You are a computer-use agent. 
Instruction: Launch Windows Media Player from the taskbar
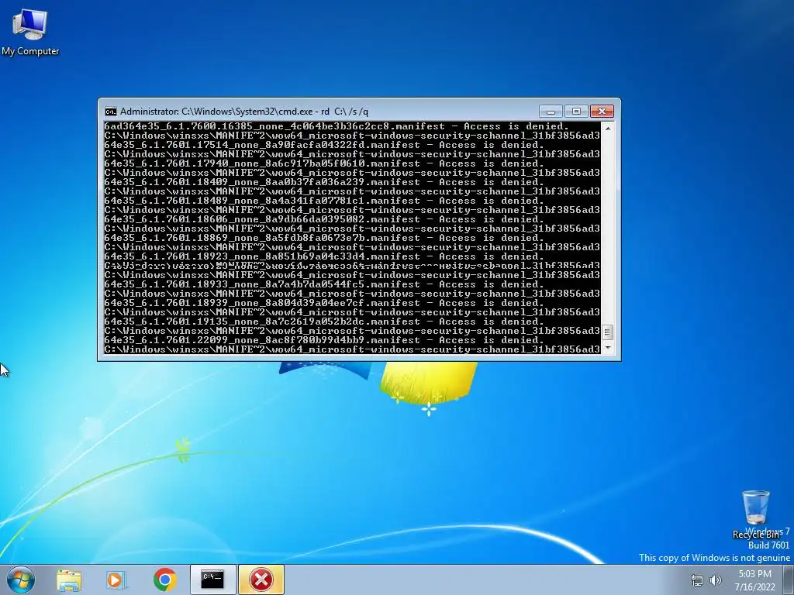(x=116, y=580)
